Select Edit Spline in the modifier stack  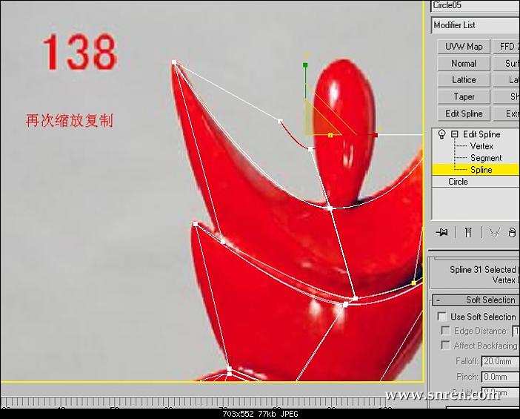click(x=481, y=134)
